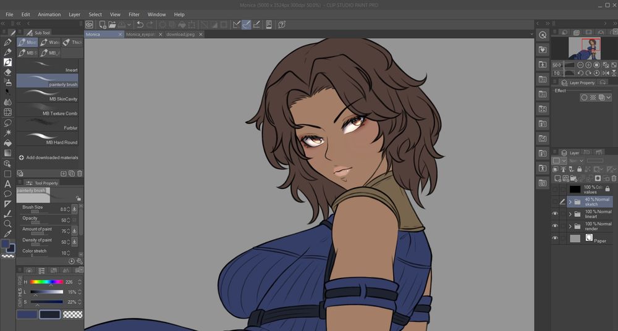Select the Gradient tool
Image resolution: width=618 pixels, height=331 pixels.
click(x=7, y=153)
